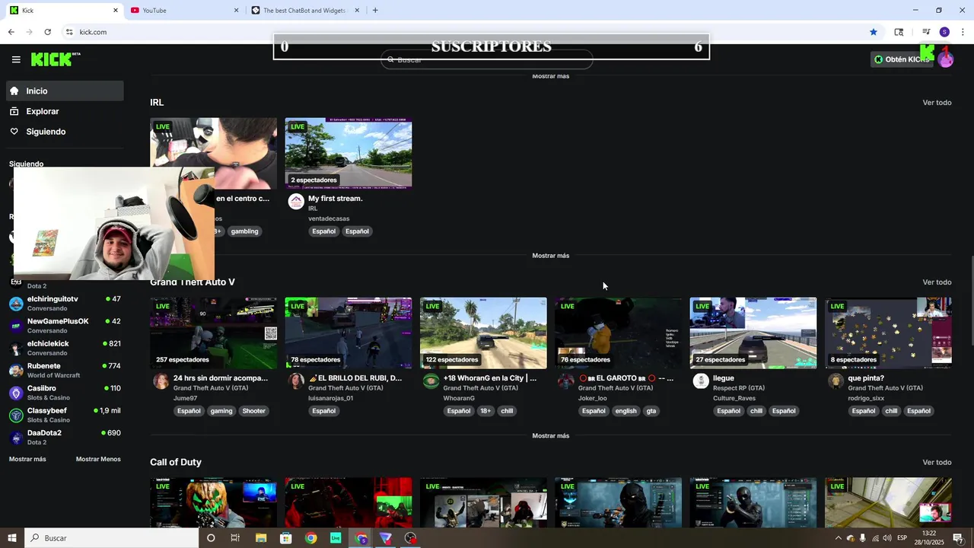The width and height of the screenshot is (974, 548).
Task: Open the user profile avatar on Kick
Action: 945,59
